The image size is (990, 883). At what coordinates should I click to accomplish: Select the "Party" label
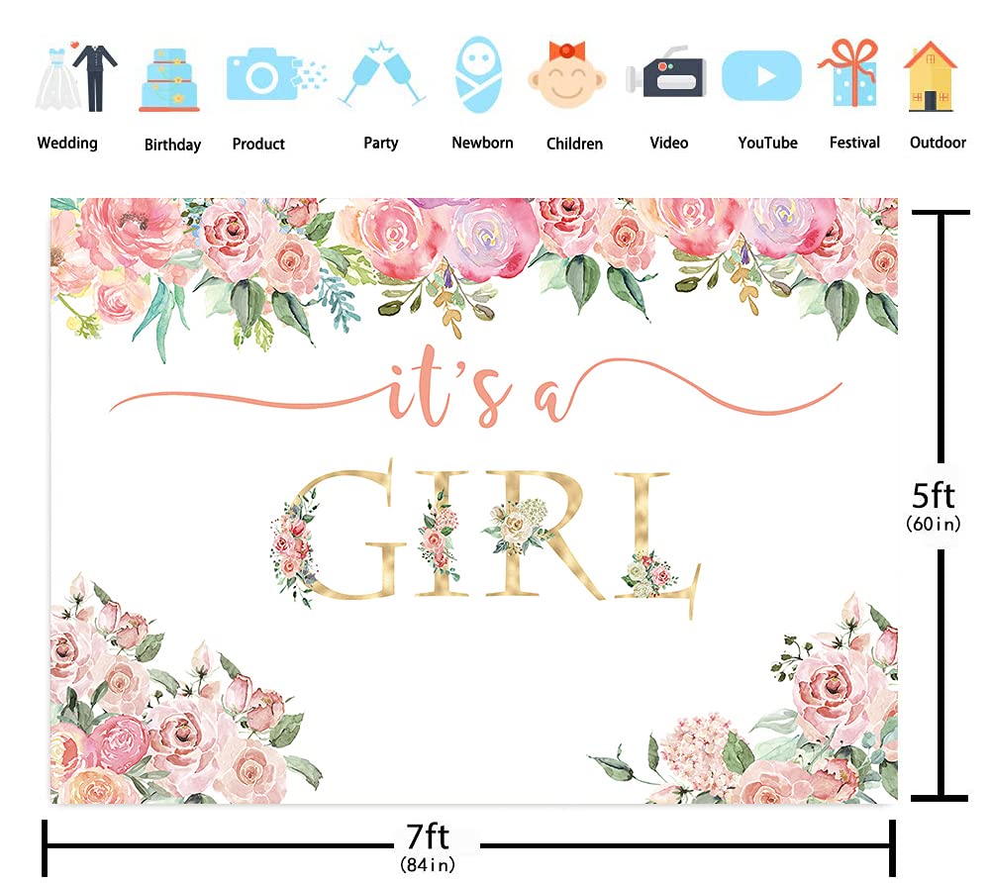click(381, 144)
